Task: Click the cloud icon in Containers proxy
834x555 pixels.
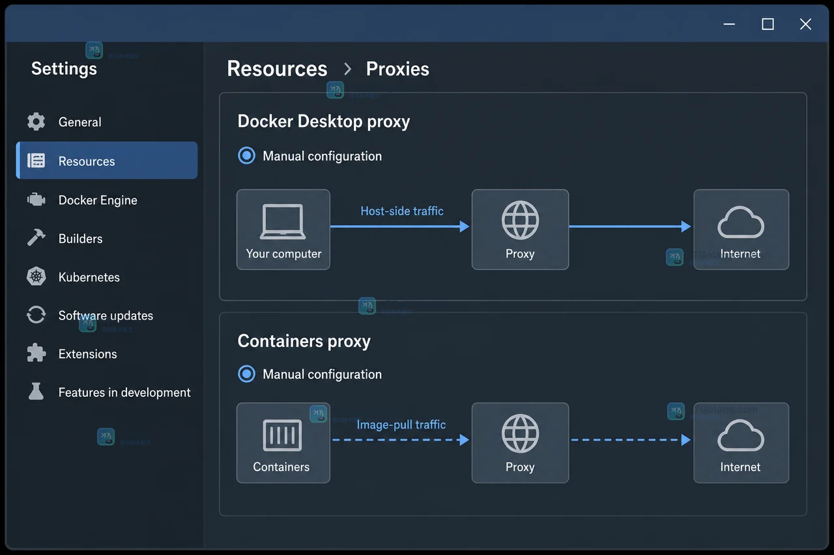Action: [741, 436]
